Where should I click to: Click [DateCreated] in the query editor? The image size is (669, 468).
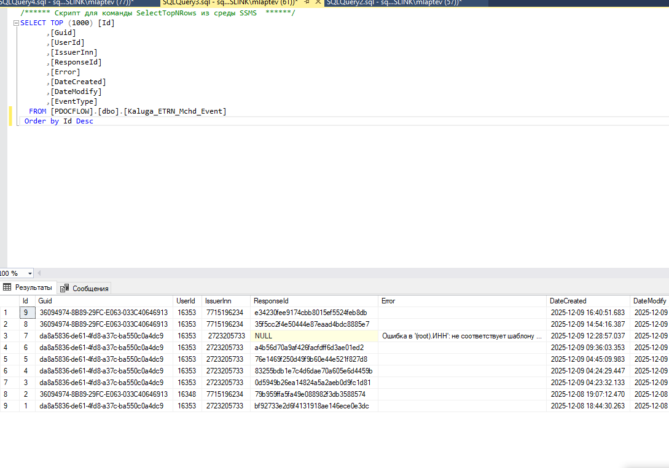(78, 82)
